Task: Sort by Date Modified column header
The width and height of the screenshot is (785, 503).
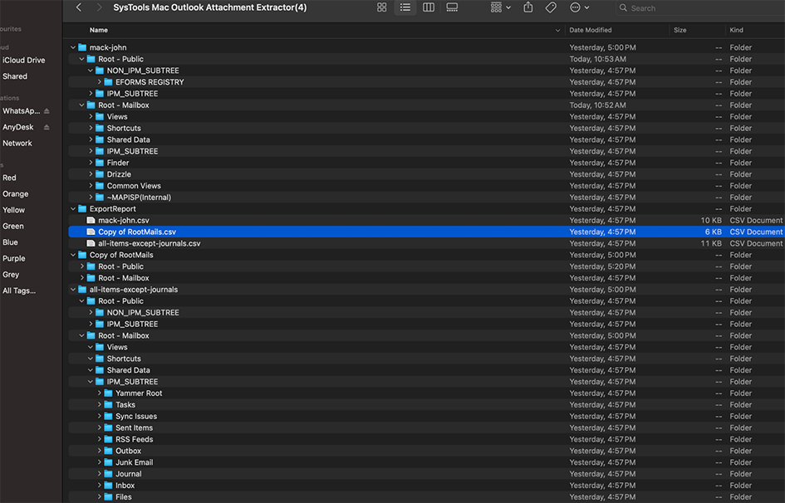Action: 591,30
